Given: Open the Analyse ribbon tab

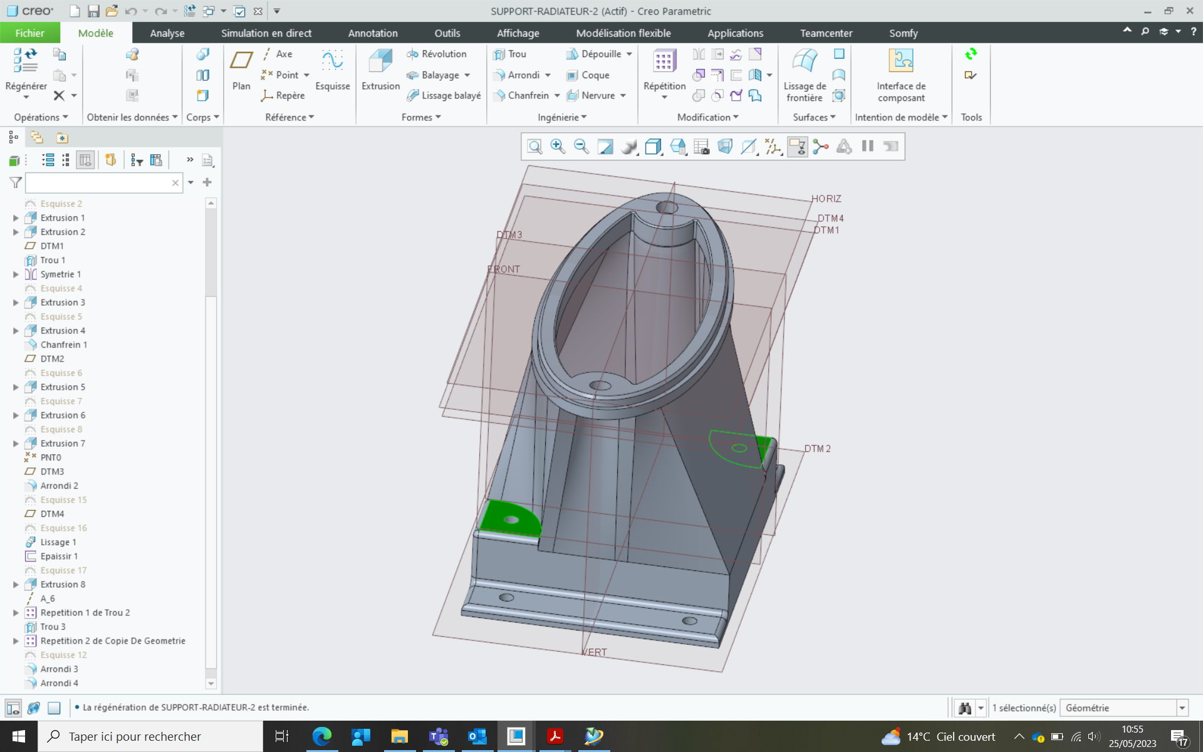Looking at the screenshot, I should [167, 33].
